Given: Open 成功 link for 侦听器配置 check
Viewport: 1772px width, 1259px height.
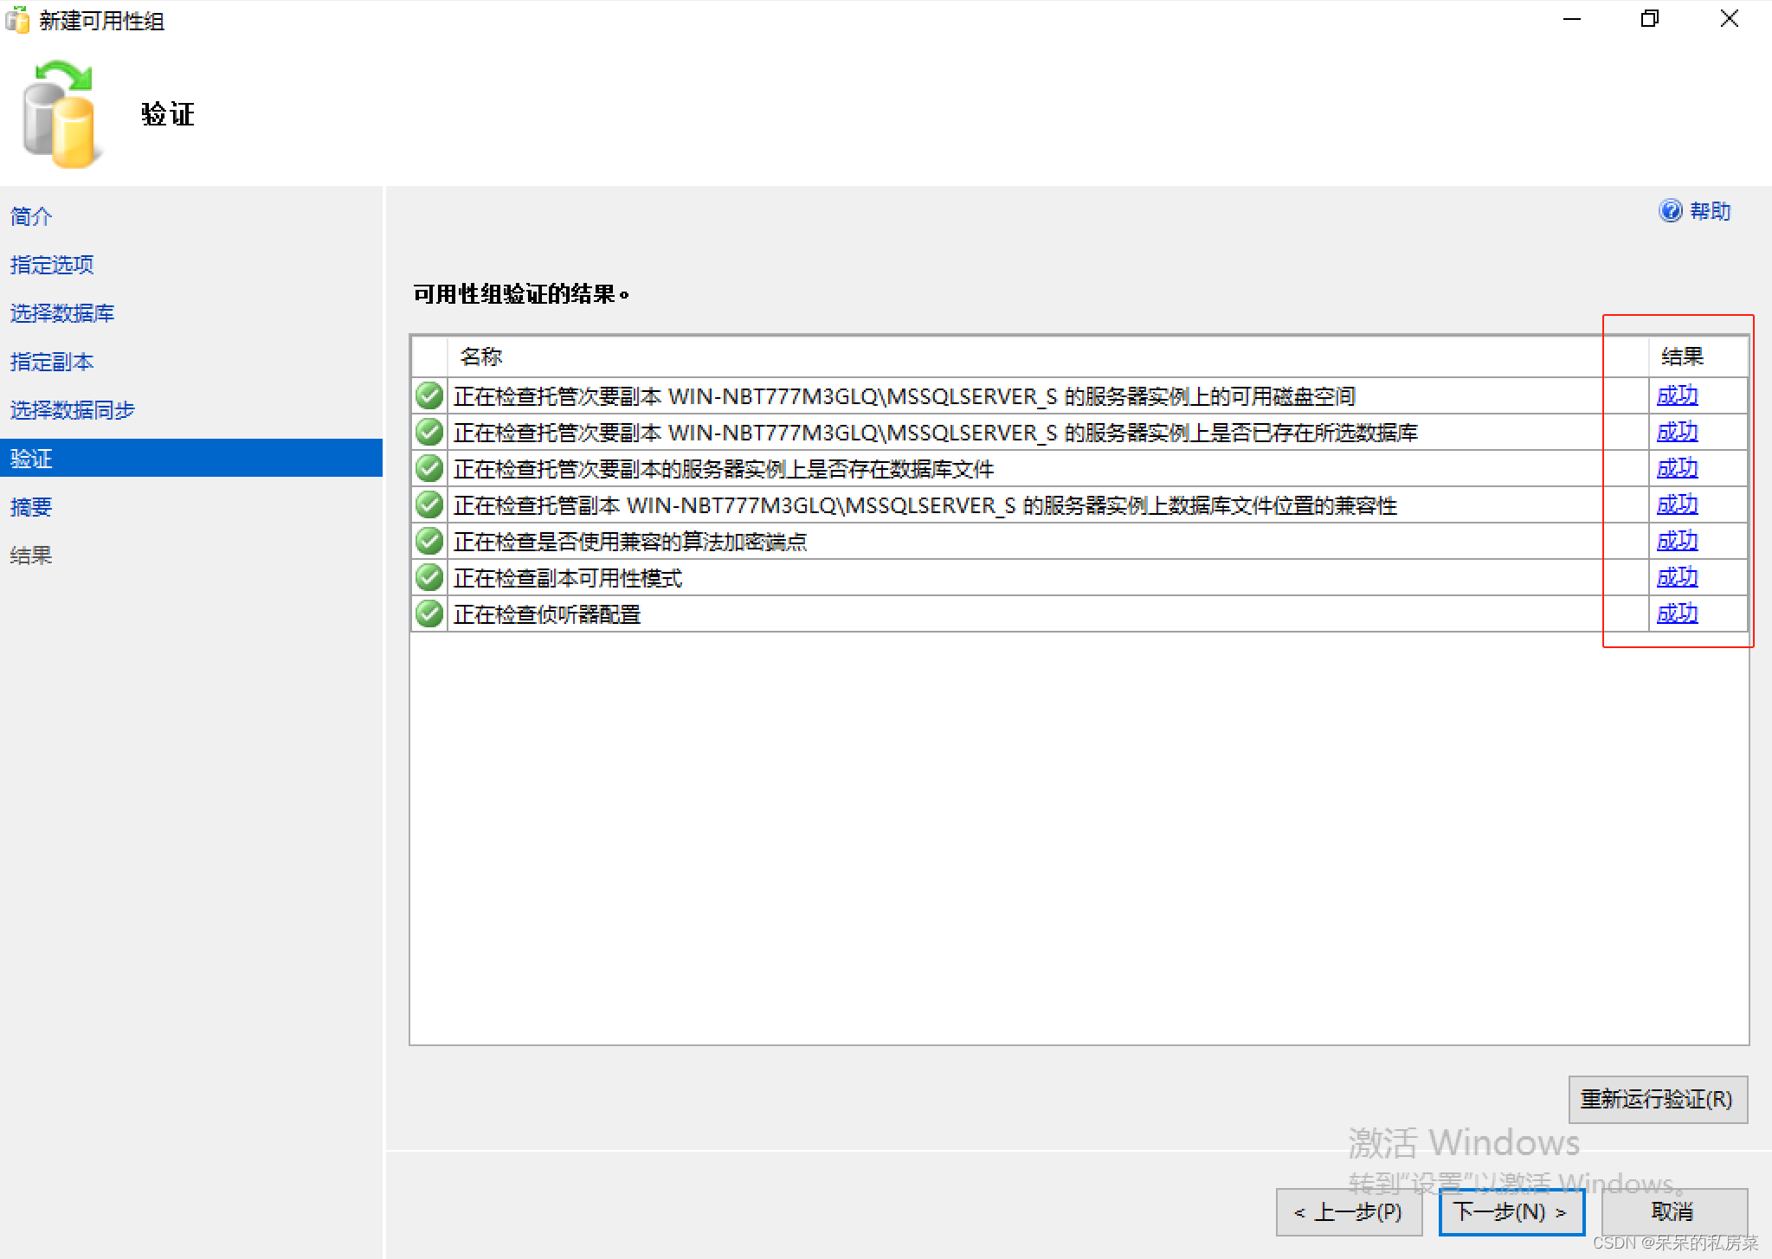Looking at the screenshot, I should pos(1677,614).
